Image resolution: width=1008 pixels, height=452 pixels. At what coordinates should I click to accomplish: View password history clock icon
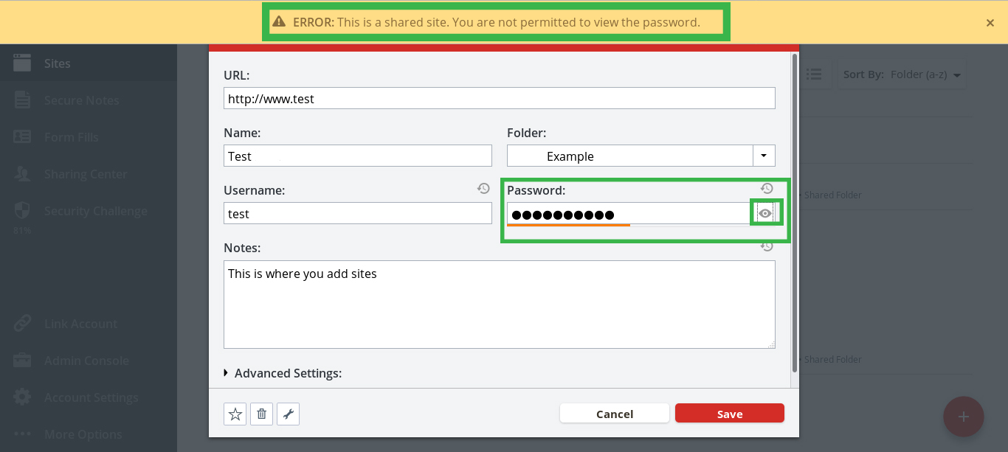point(767,189)
